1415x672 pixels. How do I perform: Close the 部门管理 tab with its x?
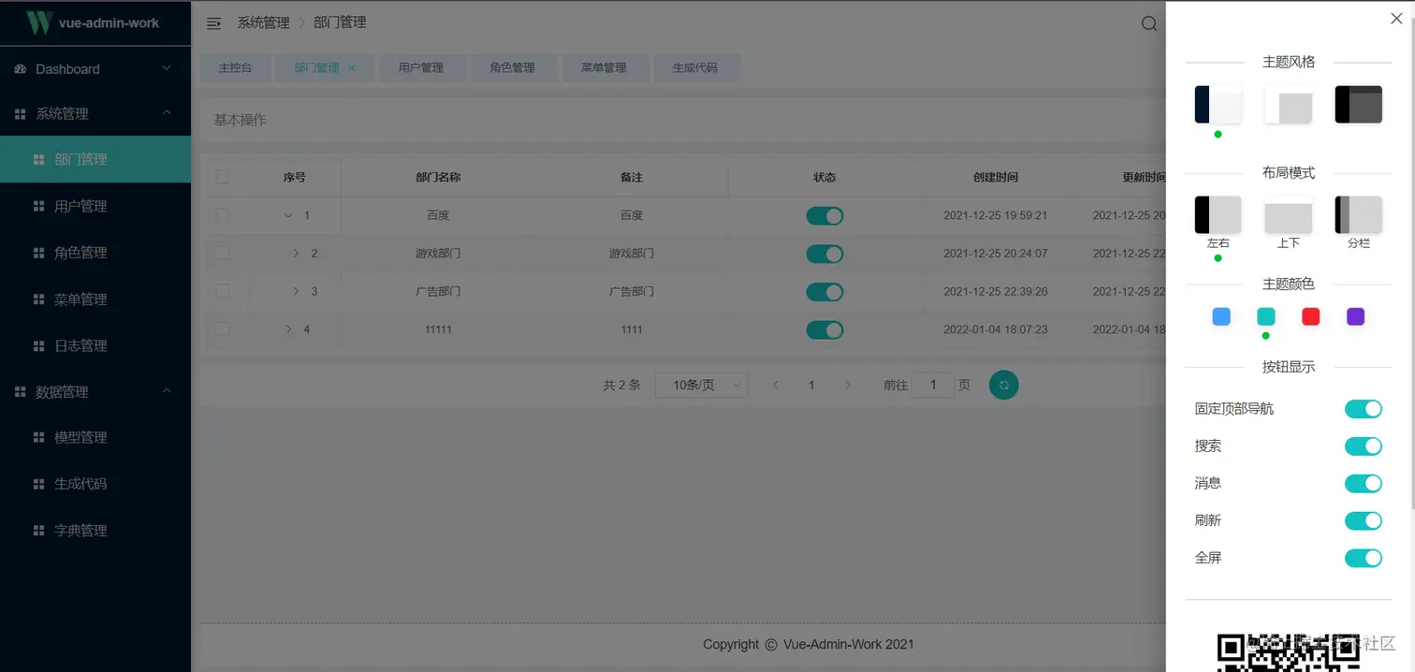[352, 67]
